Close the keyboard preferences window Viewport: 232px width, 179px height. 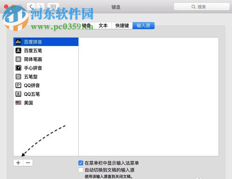tap(6, 7)
